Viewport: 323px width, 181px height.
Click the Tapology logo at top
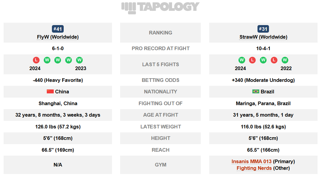point(161,8)
